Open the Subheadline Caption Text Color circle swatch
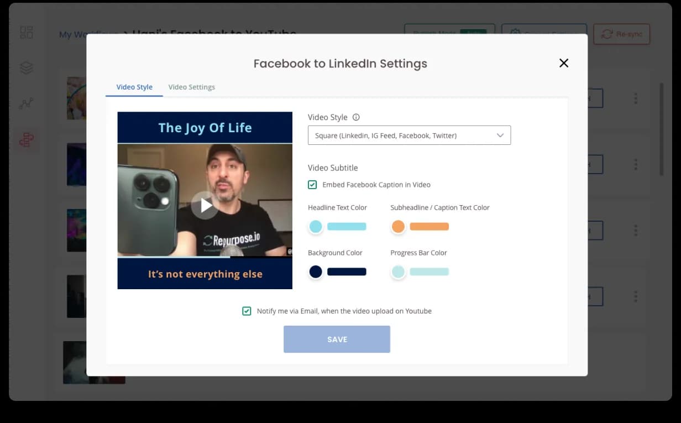The image size is (681, 423). (398, 226)
